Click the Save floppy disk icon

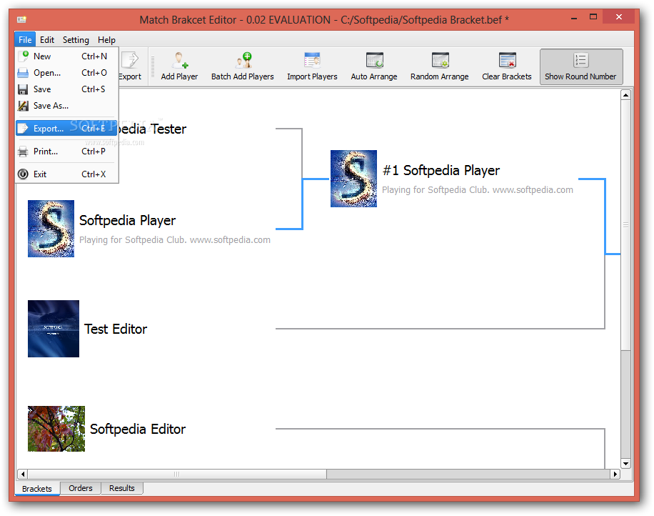(24, 89)
